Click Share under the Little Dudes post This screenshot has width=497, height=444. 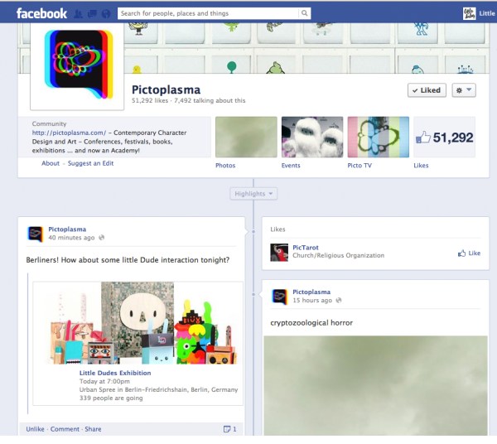93,429
